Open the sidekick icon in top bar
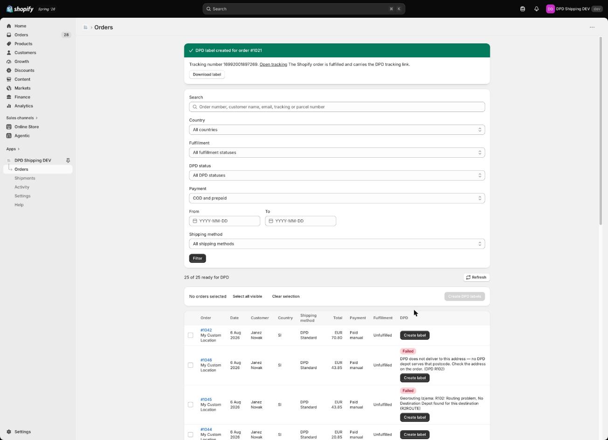This screenshot has width=608, height=440. click(523, 9)
